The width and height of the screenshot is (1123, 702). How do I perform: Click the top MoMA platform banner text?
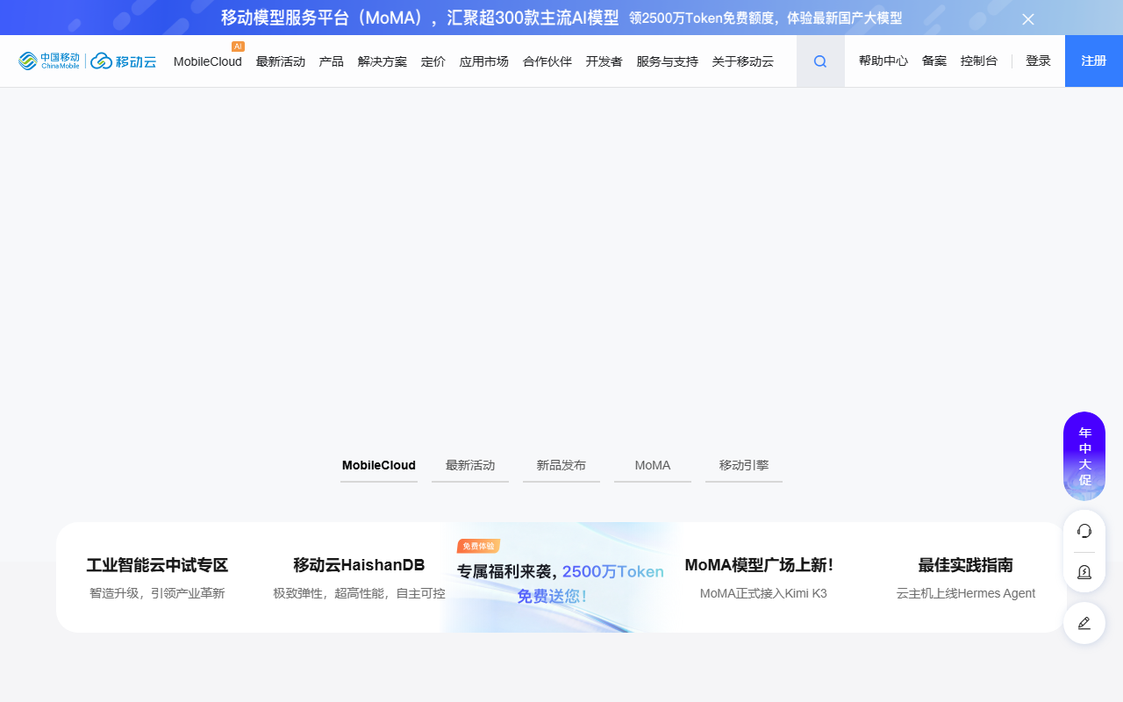click(561, 18)
